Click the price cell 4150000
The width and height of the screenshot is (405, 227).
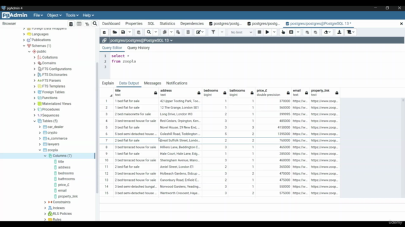[x=273, y=127]
